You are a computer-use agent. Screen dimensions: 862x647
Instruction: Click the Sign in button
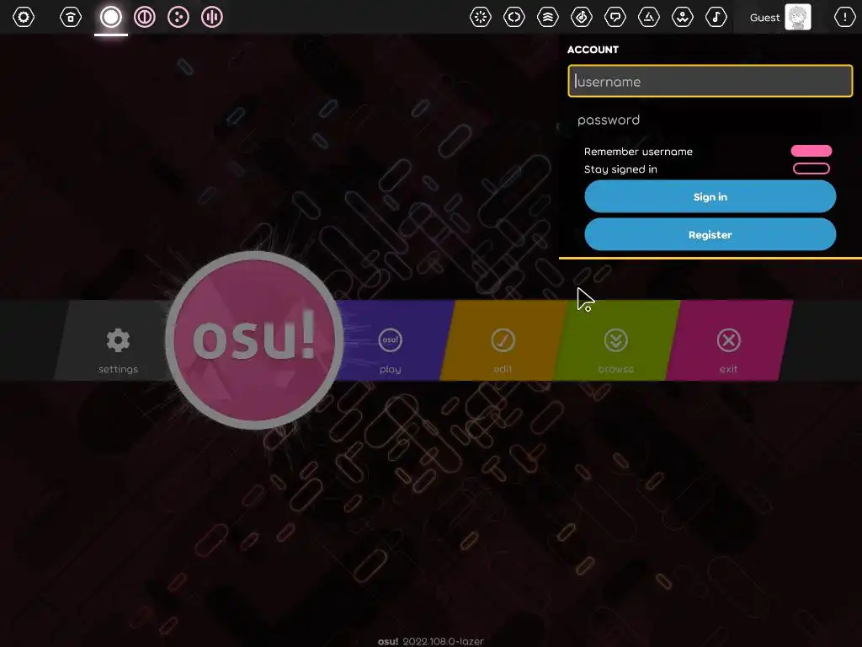pyautogui.click(x=710, y=196)
